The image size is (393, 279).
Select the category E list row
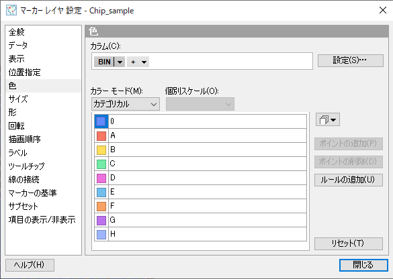[x=200, y=192]
